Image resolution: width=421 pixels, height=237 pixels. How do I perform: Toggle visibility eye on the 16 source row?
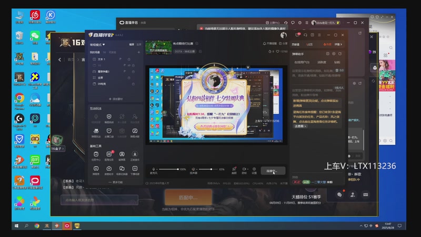[x=129, y=65]
